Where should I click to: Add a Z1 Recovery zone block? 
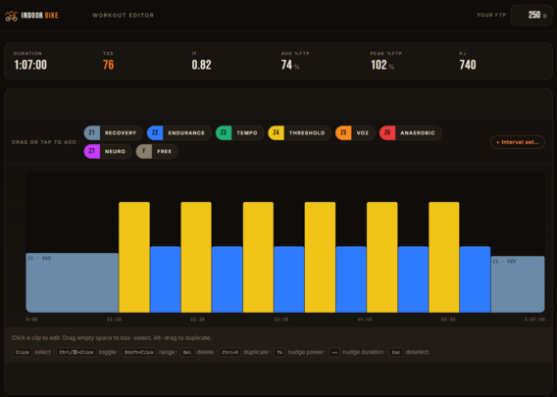click(x=114, y=132)
